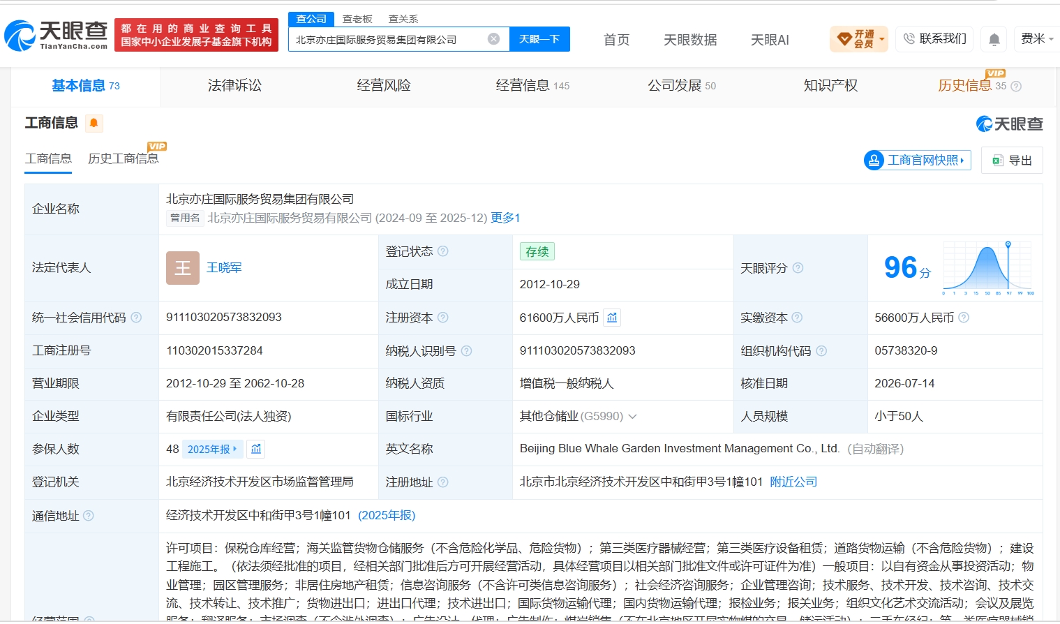Open help for 注册资本

(x=443, y=318)
